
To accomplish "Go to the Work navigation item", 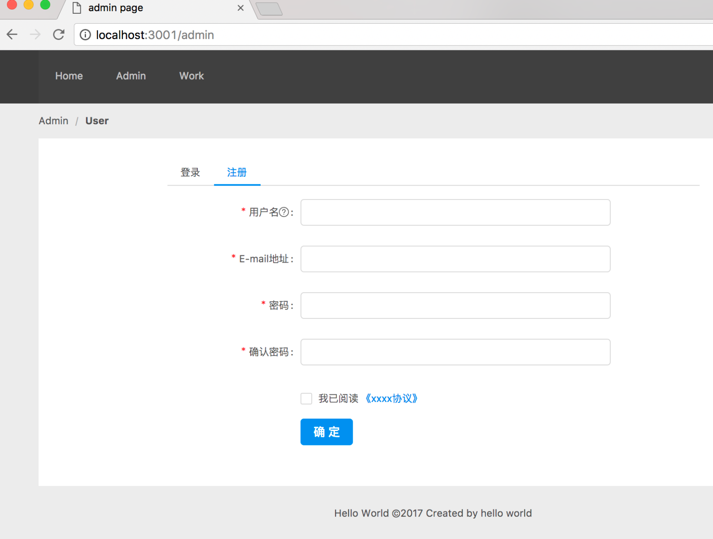I will (x=191, y=76).
